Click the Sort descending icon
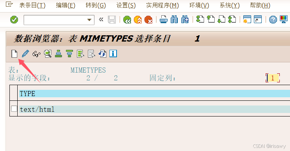The image size is (290, 151). (69, 54)
